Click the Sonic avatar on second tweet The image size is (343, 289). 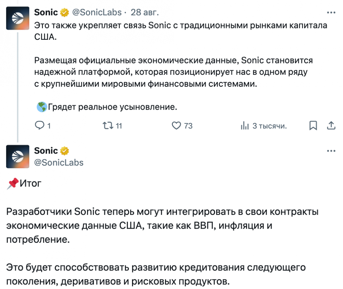pyautogui.click(x=18, y=157)
